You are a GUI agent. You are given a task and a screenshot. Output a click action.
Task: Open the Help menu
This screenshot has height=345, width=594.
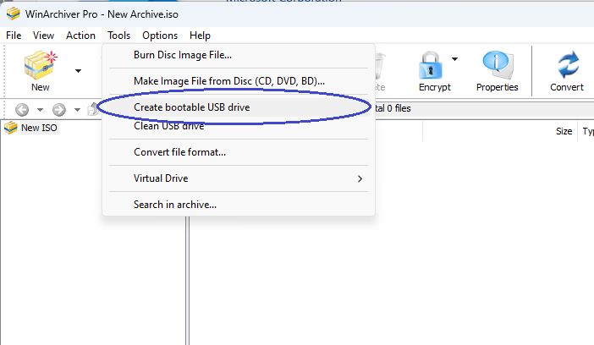coord(200,36)
